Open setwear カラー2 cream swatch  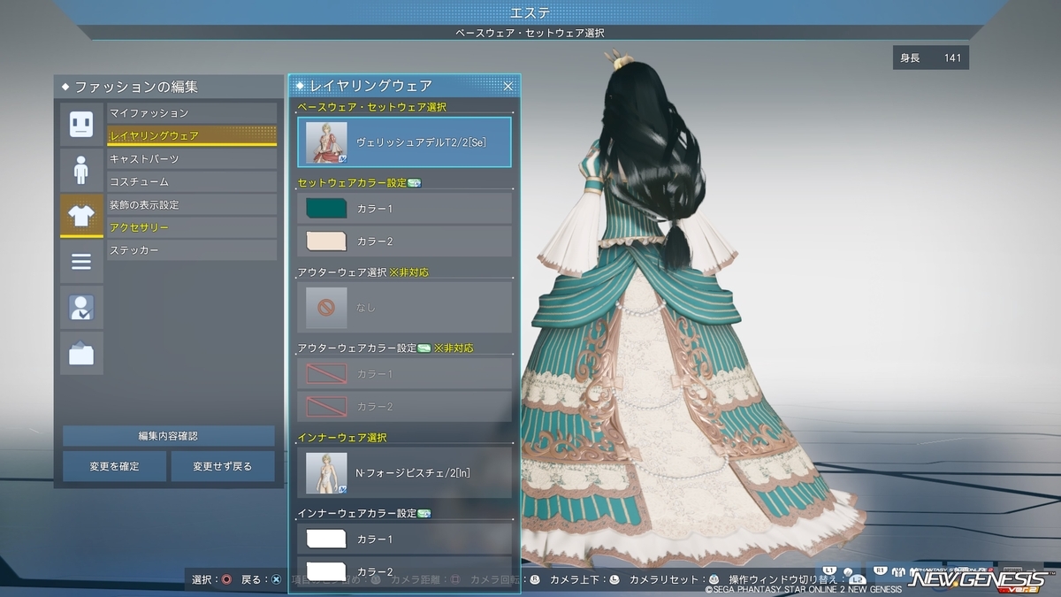point(325,241)
